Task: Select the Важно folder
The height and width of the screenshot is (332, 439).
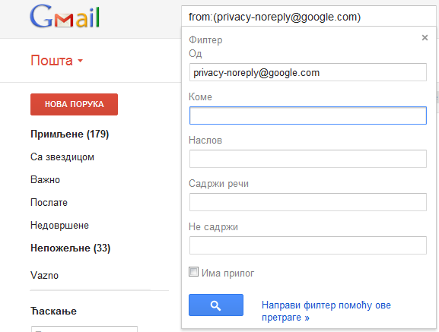Action: tap(45, 180)
